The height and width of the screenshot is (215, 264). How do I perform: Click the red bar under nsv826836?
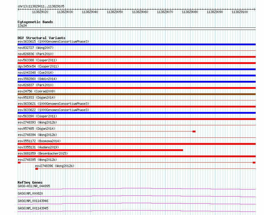pyautogui.click(x=136, y=57)
